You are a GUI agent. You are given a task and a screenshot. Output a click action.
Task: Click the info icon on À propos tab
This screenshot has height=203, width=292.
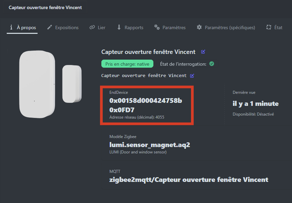(x=11, y=27)
